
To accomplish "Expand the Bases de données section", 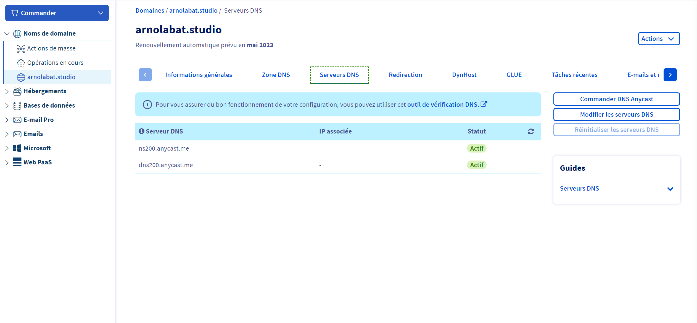I will point(7,106).
